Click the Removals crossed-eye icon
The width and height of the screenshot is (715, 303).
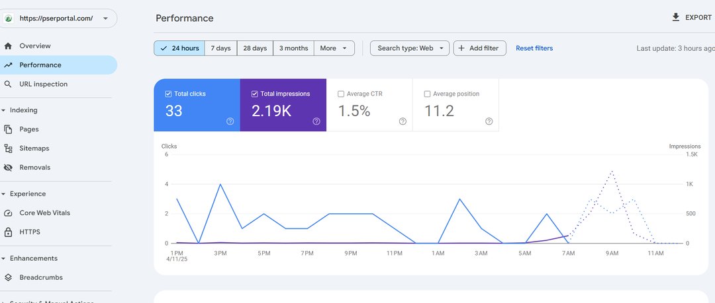coord(8,168)
